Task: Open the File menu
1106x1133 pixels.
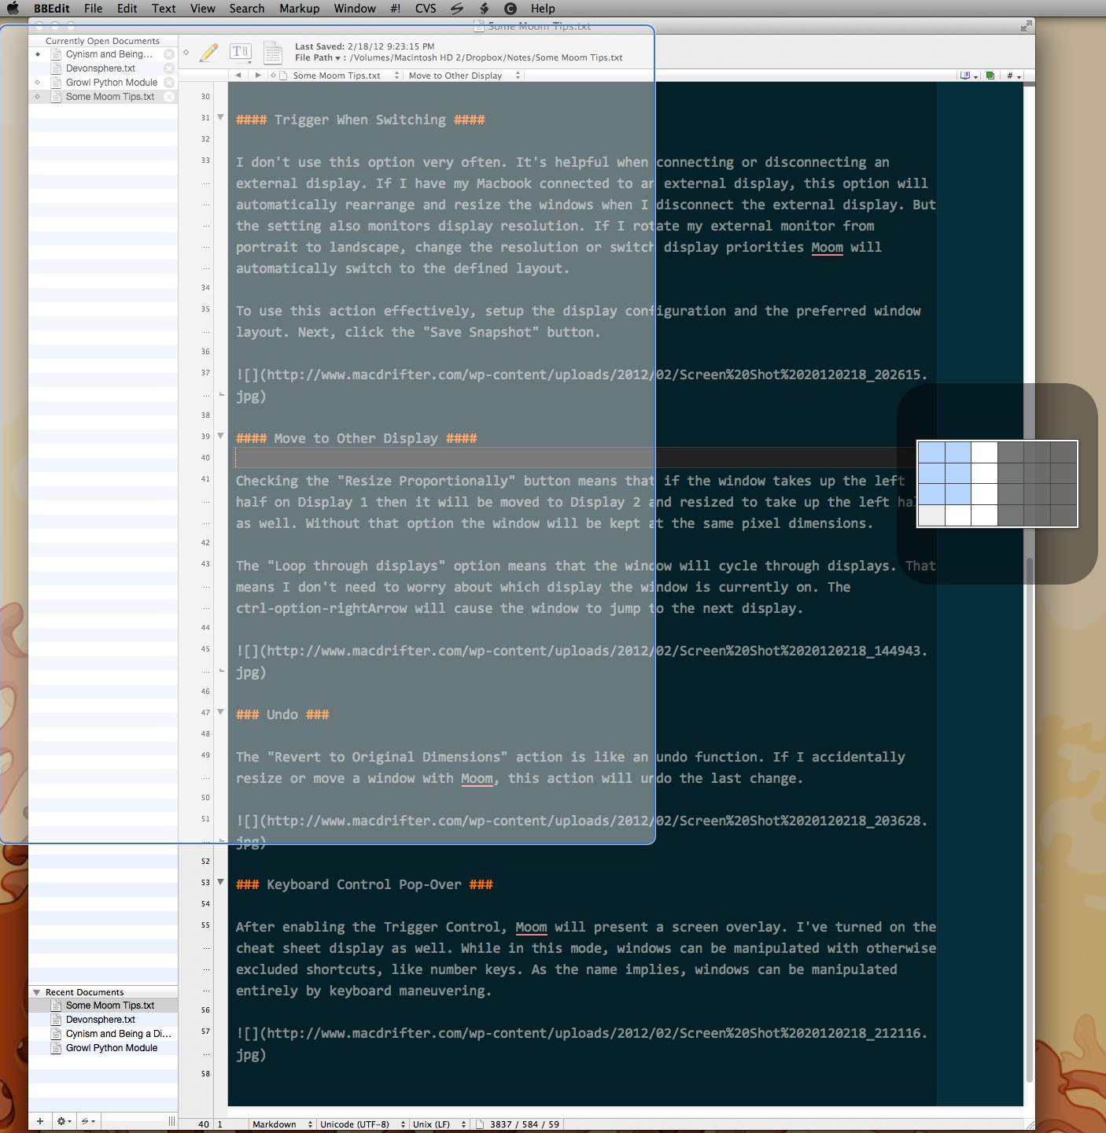Action: 93,9
